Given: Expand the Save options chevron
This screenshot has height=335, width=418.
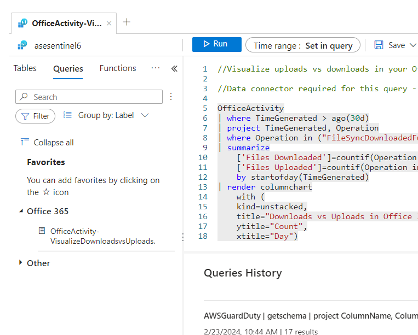Looking at the screenshot, I should point(413,45).
